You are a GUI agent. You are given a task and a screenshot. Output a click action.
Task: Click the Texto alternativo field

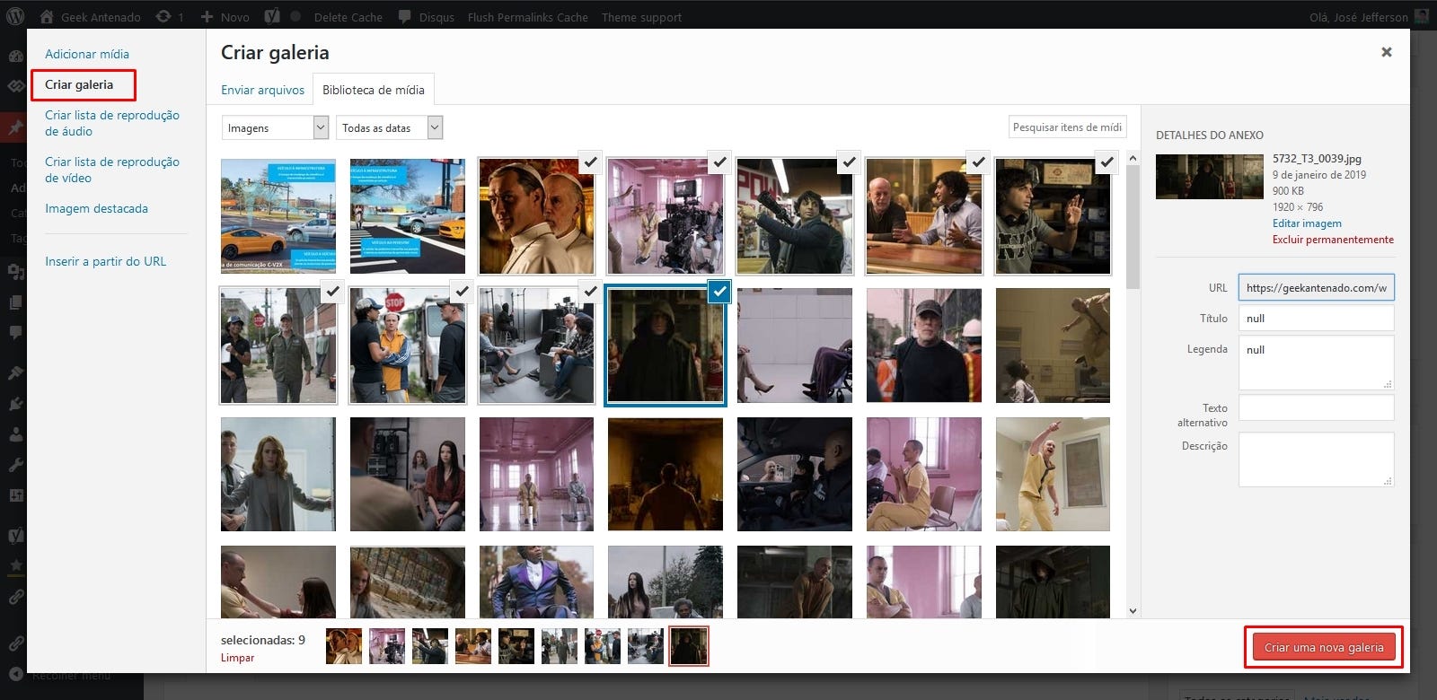click(x=1317, y=407)
